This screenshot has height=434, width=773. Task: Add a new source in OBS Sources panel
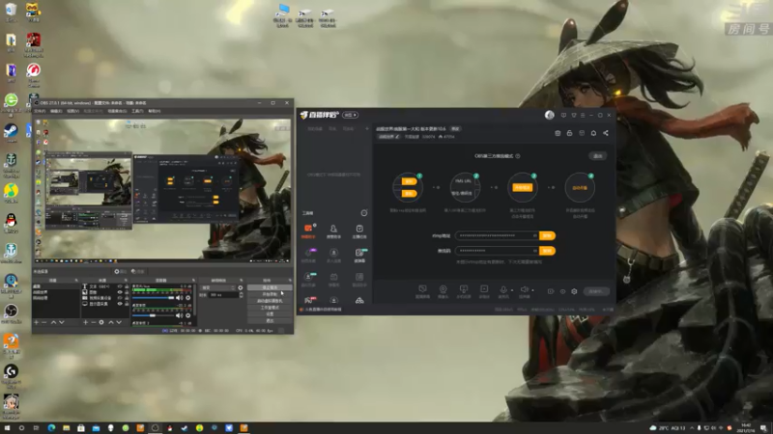85,322
